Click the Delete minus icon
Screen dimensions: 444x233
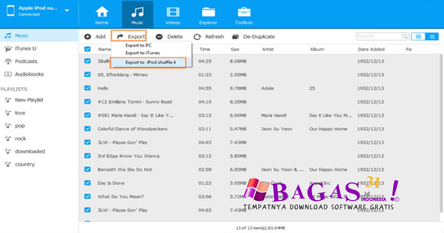[x=159, y=36]
